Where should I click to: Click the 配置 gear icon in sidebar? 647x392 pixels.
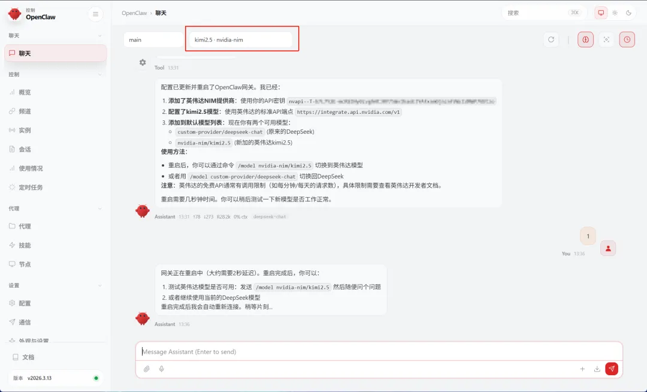(x=12, y=303)
